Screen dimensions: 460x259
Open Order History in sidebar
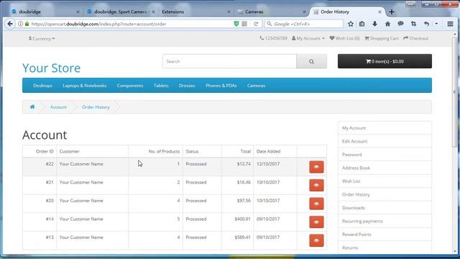coord(385,194)
